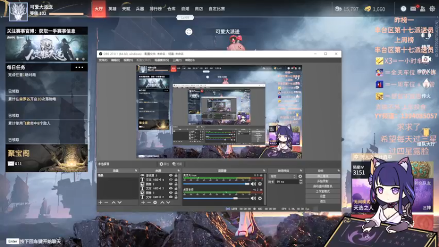Pop out the Scene Transitions dock icon
439x247 pixels.
(x=301, y=171)
